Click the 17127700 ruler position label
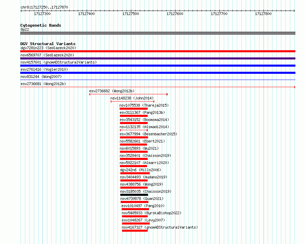Screen dimensions: 305x244 click(219, 14)
